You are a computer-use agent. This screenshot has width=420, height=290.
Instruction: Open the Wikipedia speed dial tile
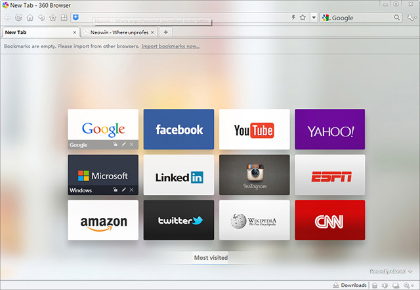tap(254, 220)
